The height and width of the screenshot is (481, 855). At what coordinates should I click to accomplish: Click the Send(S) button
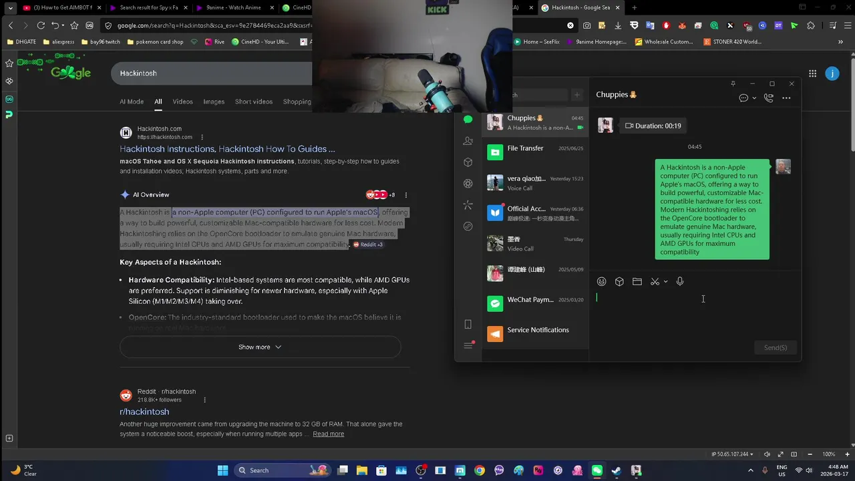[x=775, y=347]
